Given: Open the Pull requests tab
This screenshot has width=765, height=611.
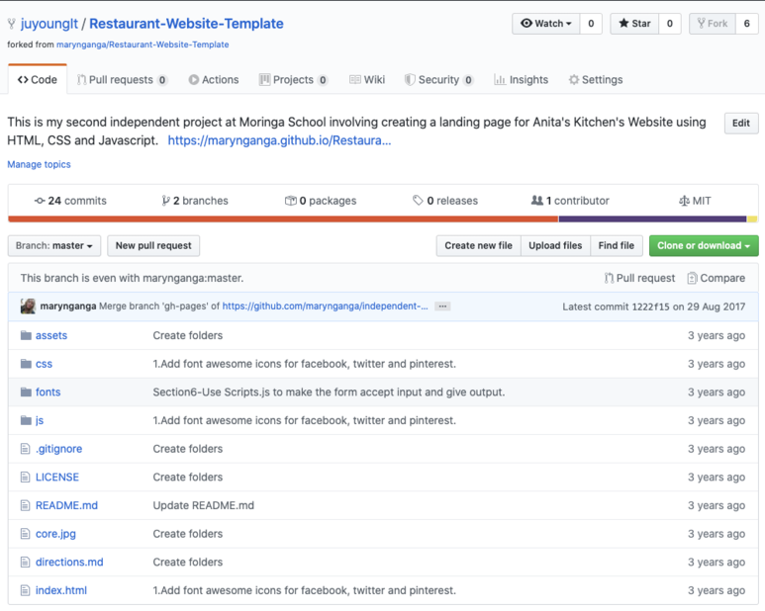Looking at the screenshot, I should (122, 79).
